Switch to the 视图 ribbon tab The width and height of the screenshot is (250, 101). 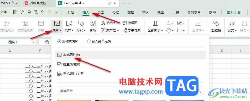(160, 12)
